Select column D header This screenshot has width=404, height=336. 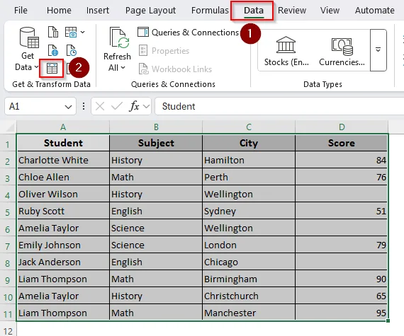coord(342,127)
